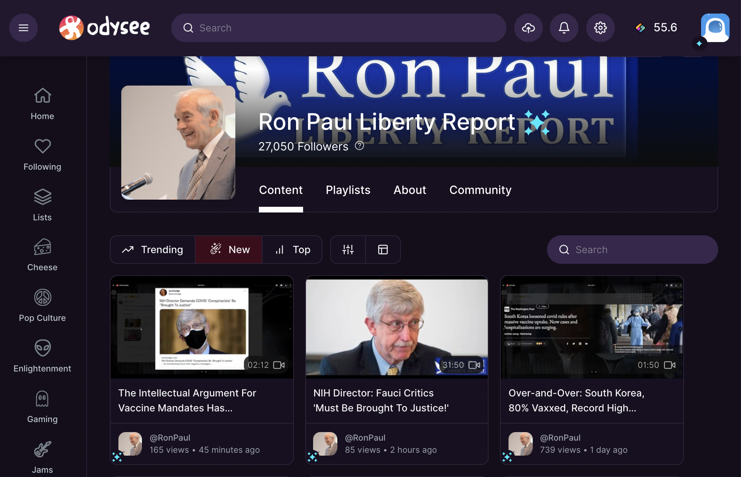Click the followers count help icon

(359, 146)
